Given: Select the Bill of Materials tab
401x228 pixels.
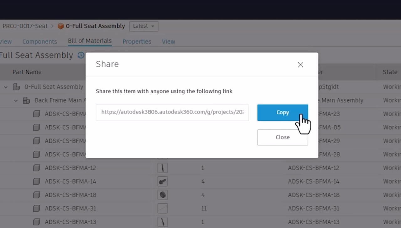Looking at the screenshot, I should [x=90, y=41].
